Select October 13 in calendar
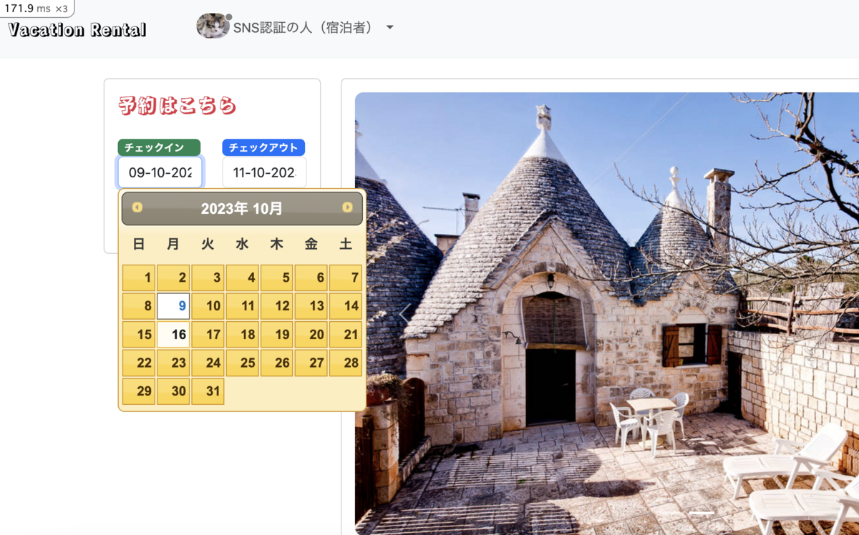This screenshot has height=535, width=859. coord(311,306)
